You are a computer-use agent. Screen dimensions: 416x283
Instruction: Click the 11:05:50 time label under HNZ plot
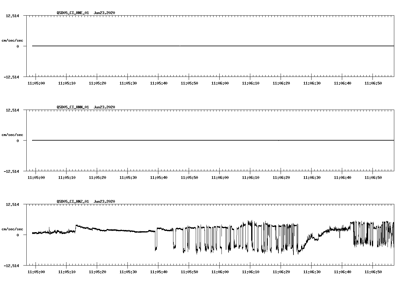[189, 272]
